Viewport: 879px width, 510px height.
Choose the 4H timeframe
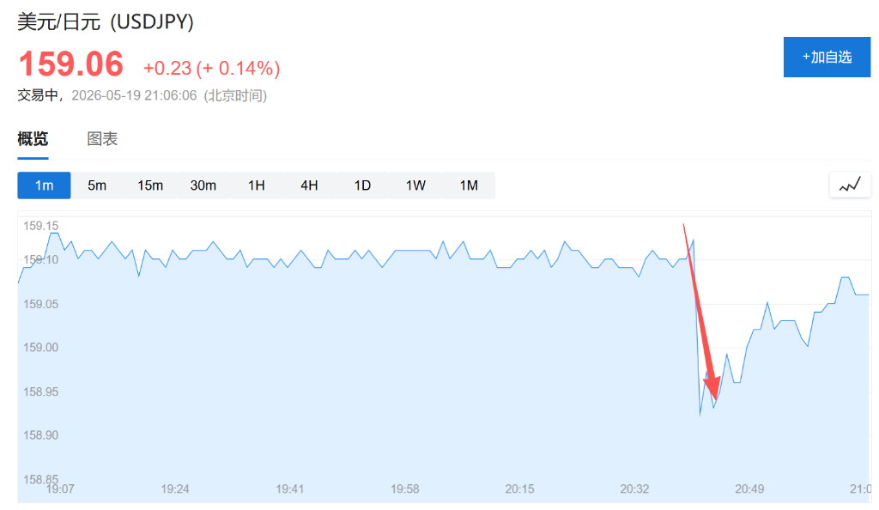point(309,185)
